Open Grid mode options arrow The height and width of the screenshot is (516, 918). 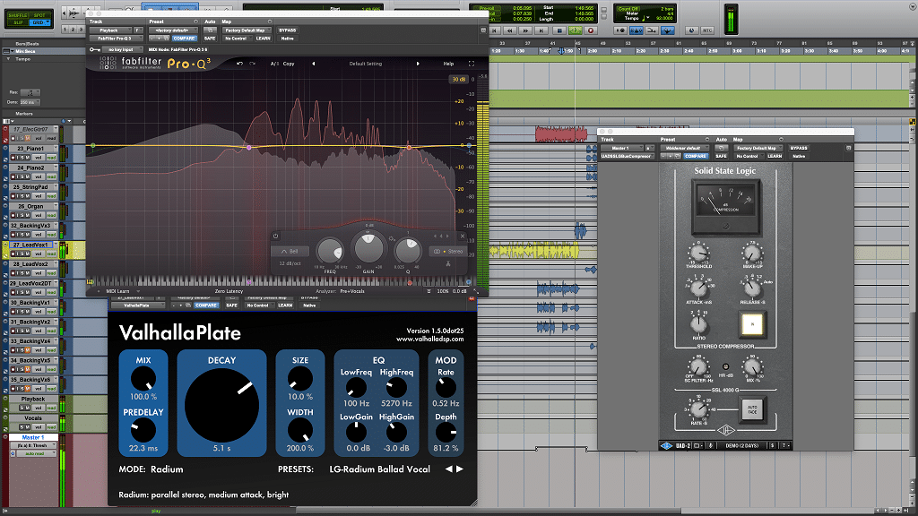[x=48, y=22]
